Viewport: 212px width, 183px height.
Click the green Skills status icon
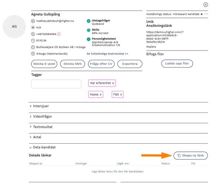click(x=88, y=30)
